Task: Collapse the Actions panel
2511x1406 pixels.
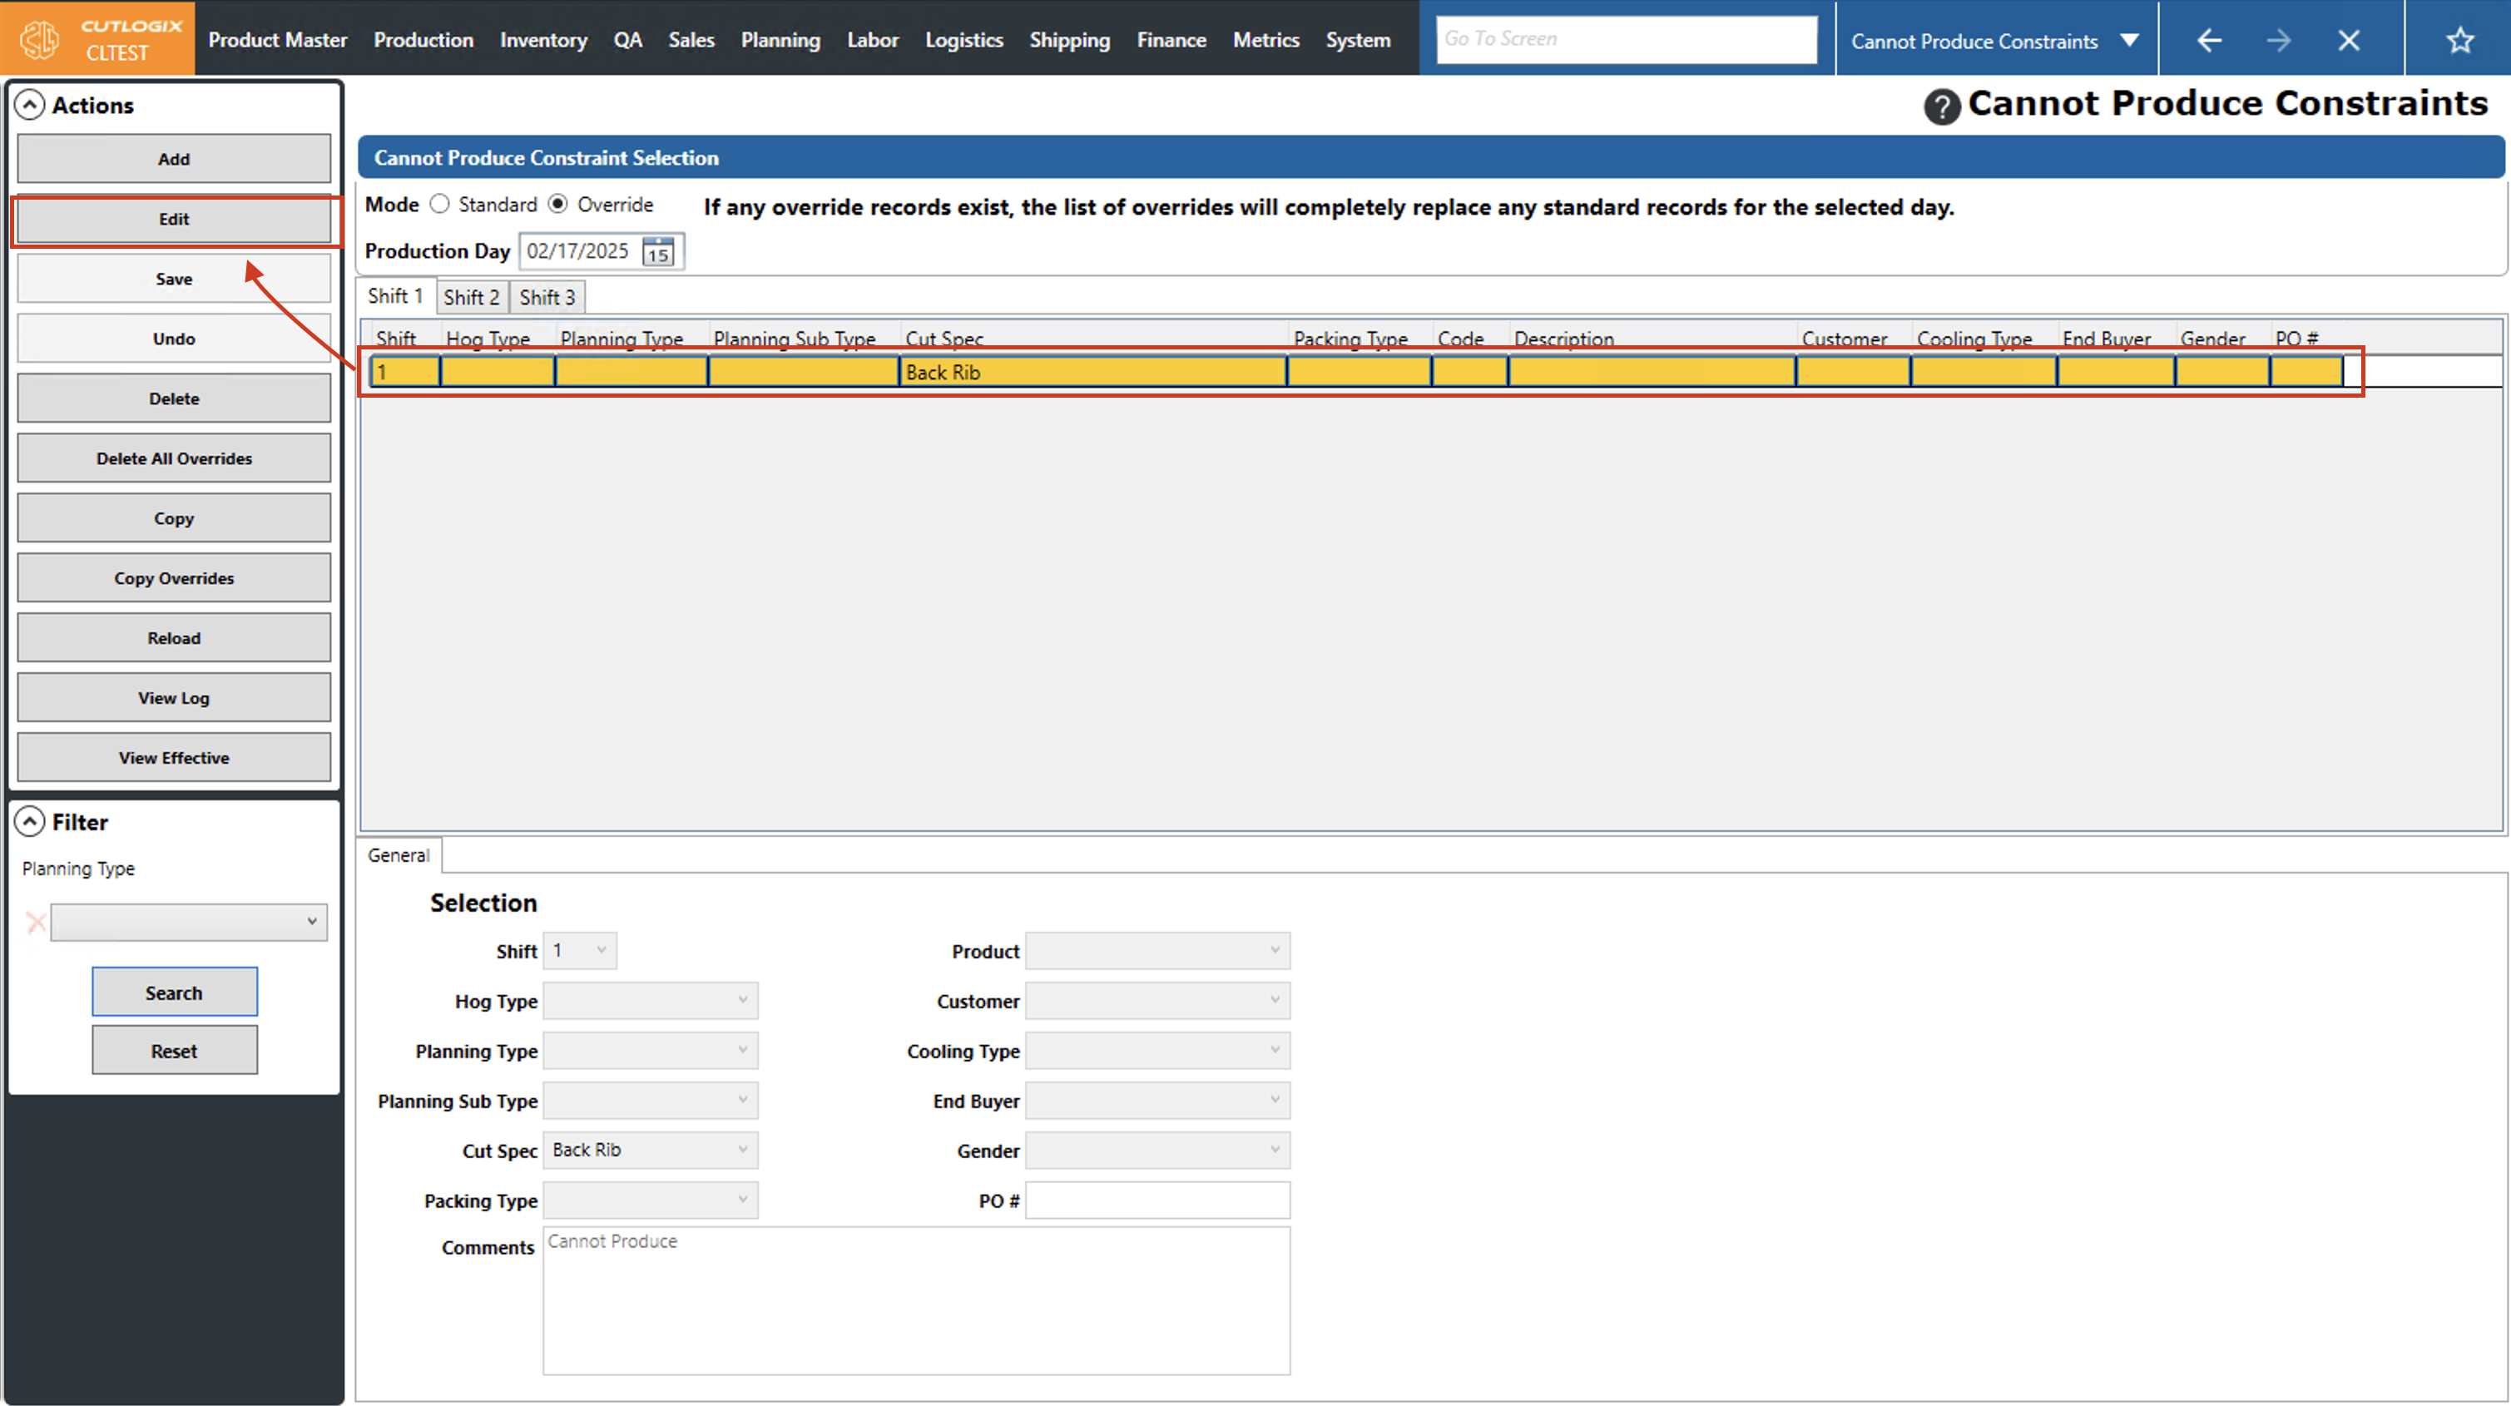Action: pyautogui.click(x=30, y=104)
